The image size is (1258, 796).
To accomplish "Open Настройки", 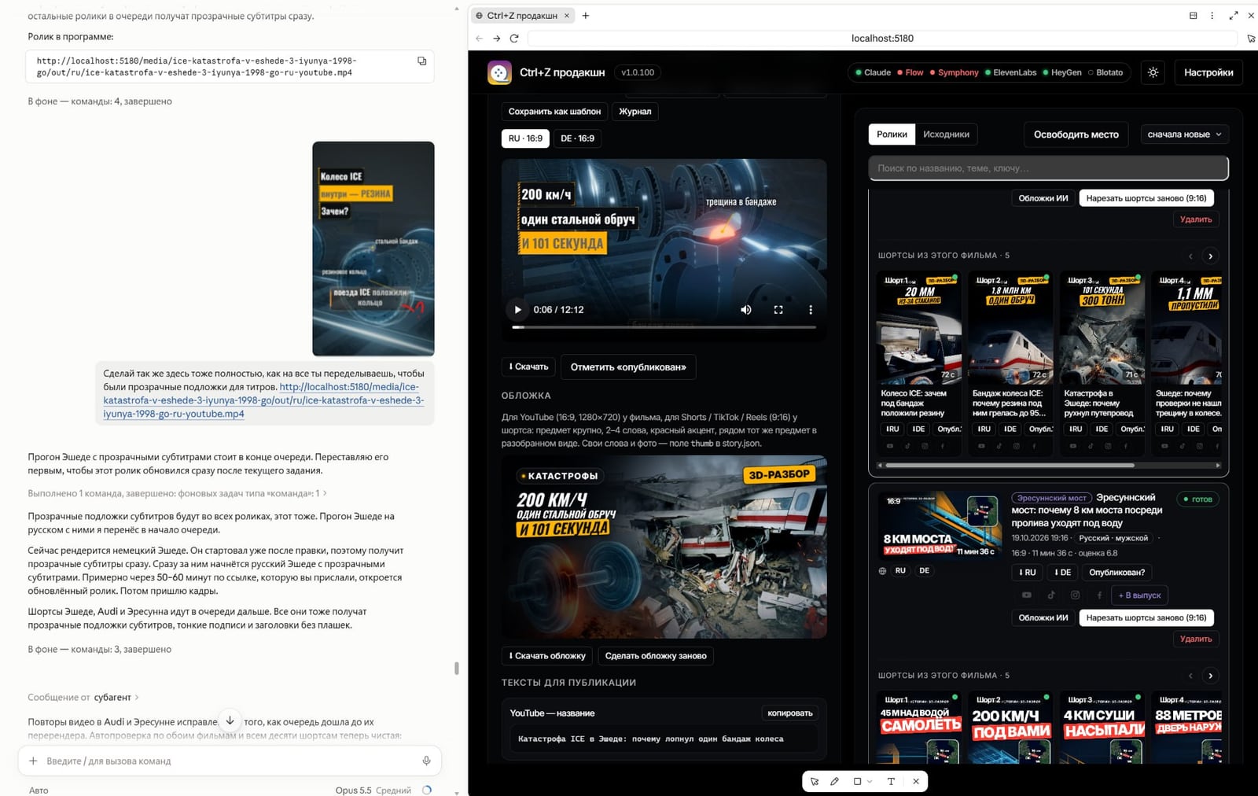I will (x=1208, y=72).
